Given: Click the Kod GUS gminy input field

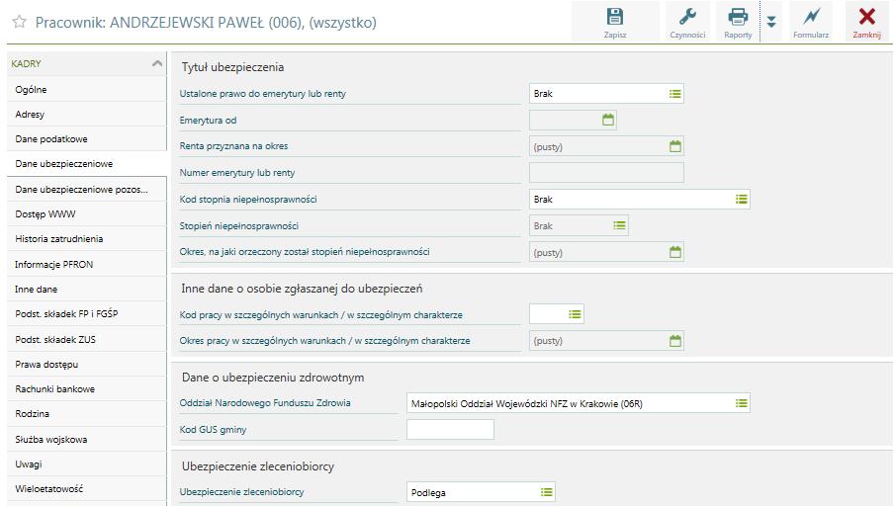Looking at the screenshot, I should (450, 429).
